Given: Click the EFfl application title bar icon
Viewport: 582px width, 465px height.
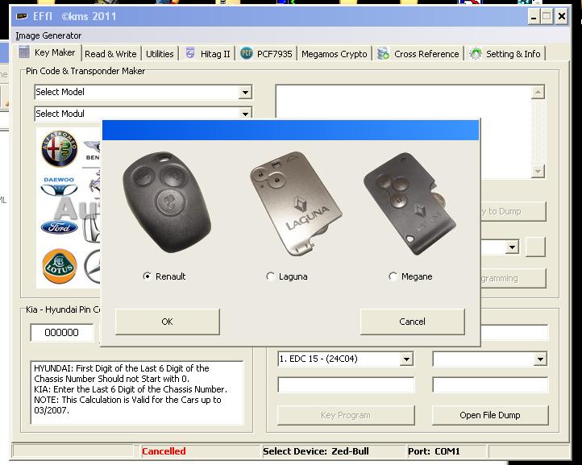Looking at the screenshot, I should click(23, 16).
